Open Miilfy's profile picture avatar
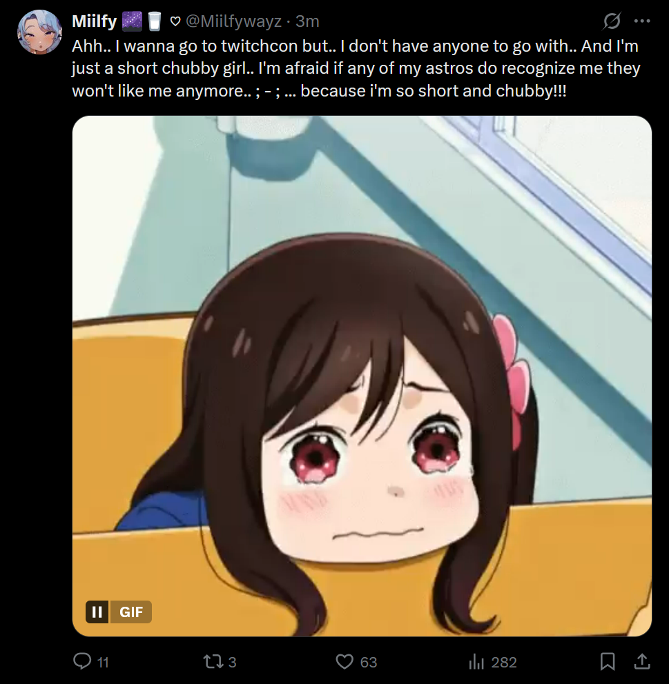The image size is (669, 684). [x=39, y=32]
